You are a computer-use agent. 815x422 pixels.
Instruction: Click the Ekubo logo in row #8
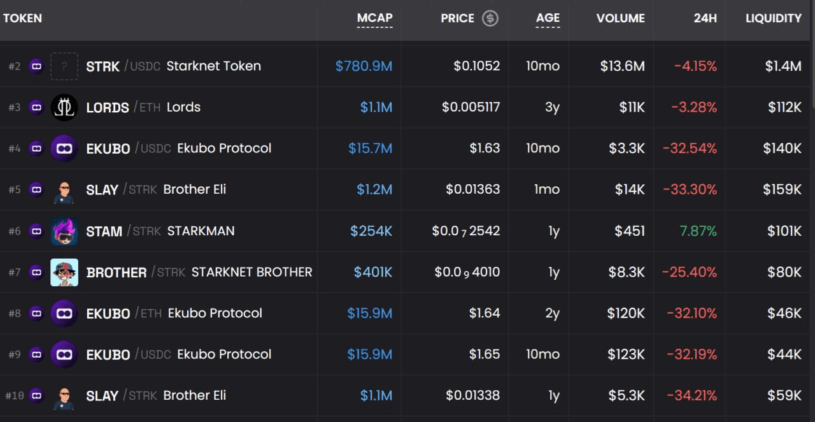(x=64, y=314)
